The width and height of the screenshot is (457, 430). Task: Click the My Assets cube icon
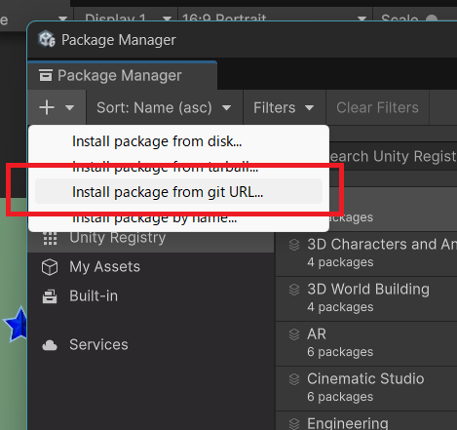[x=50, y=267]
